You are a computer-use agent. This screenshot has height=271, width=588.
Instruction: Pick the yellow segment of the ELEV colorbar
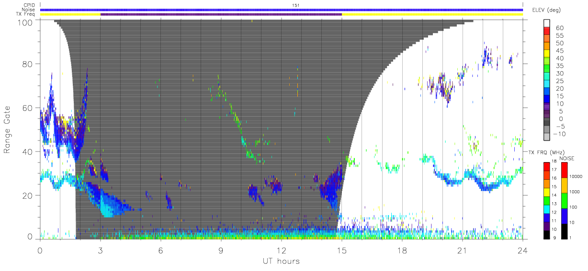pyautogui.click(x=547, y=54)
